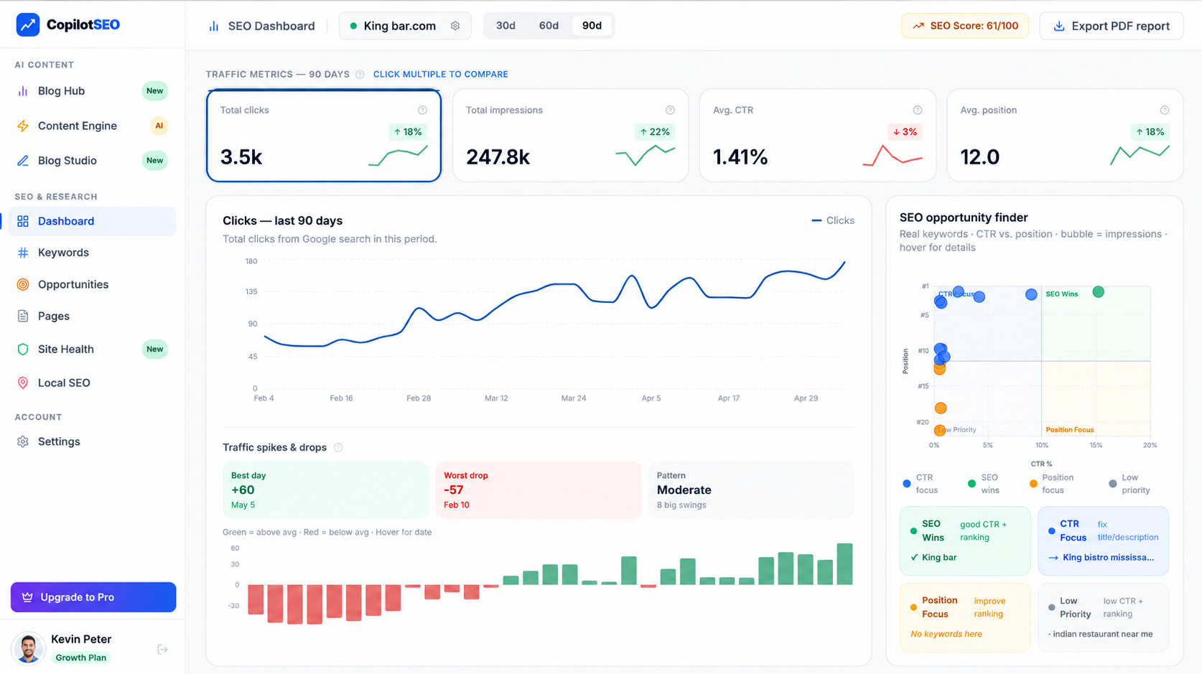Click the help icon on Total clicks card
1202x674 pixels.
tap(422, 110)
